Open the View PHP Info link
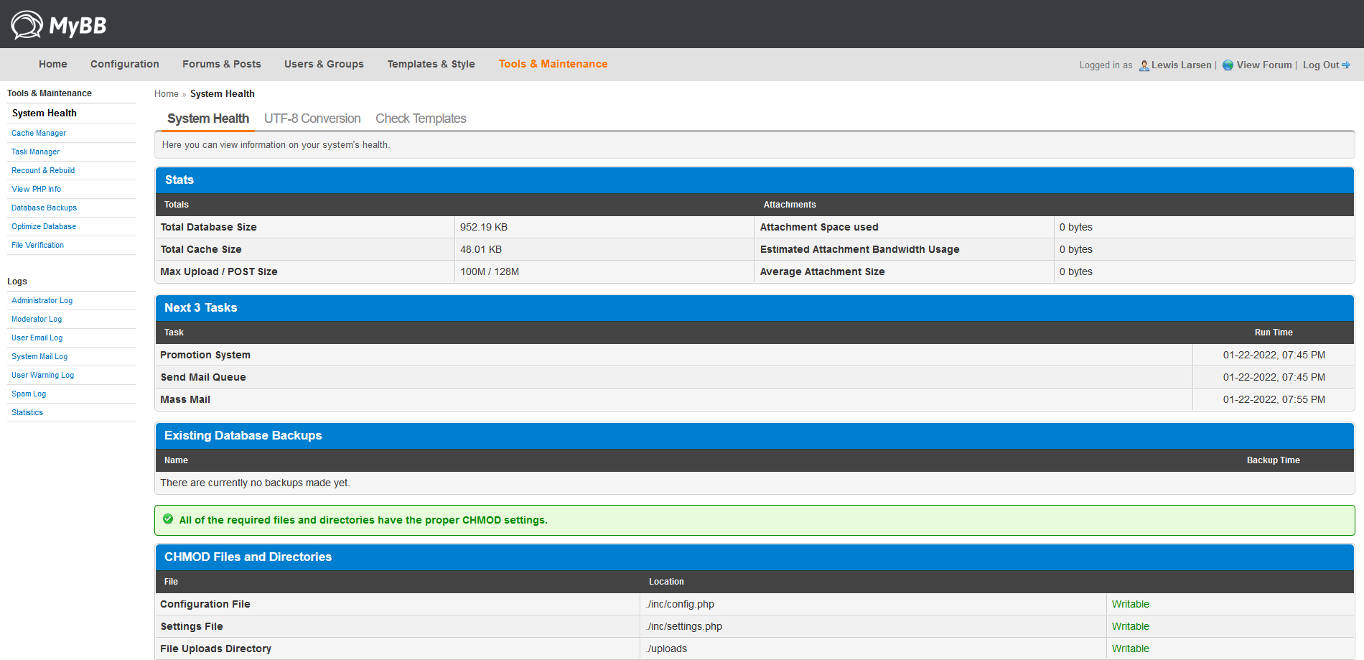1364x660 pixels. pos(36,190)
